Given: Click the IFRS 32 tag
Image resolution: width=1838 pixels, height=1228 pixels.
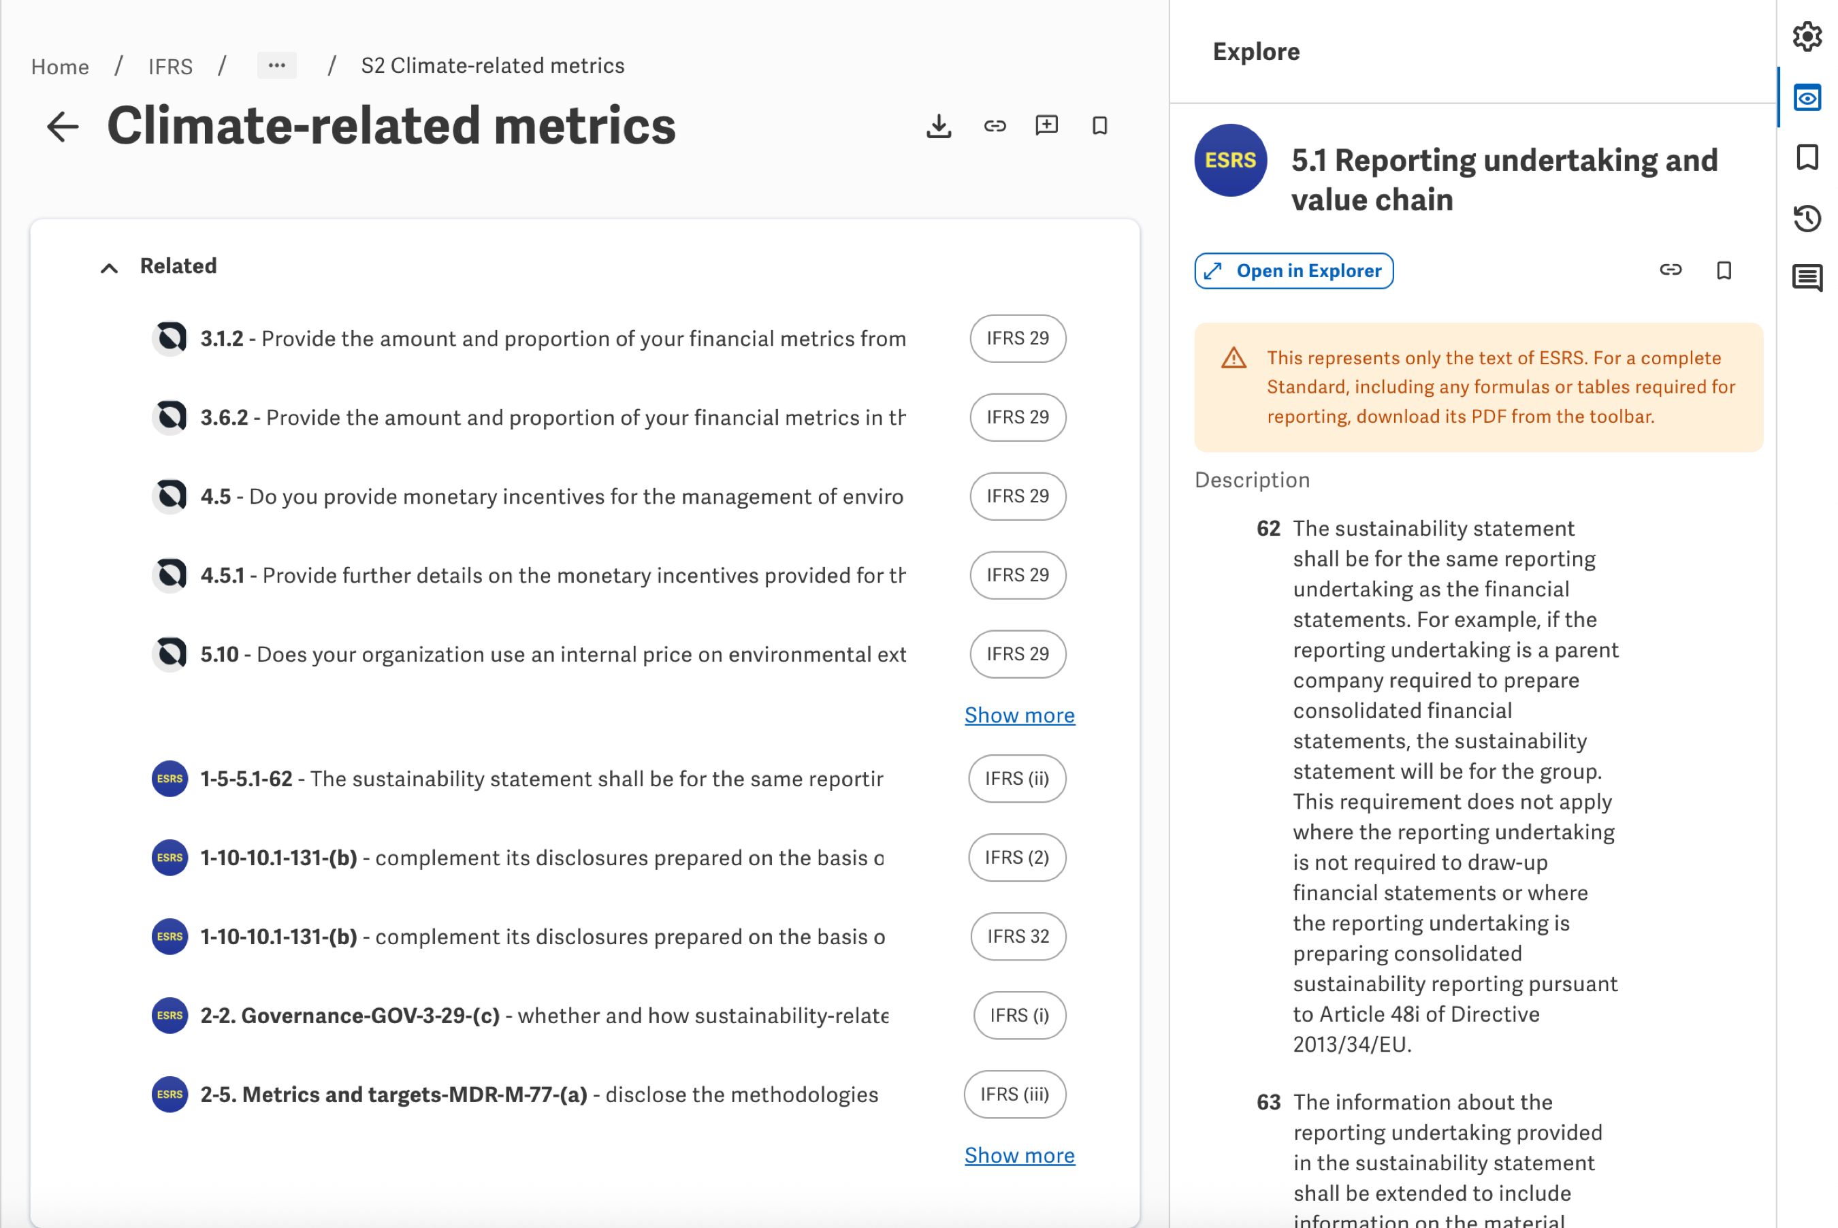Looking at the screenshot, I should click(x=1018, y=937).
